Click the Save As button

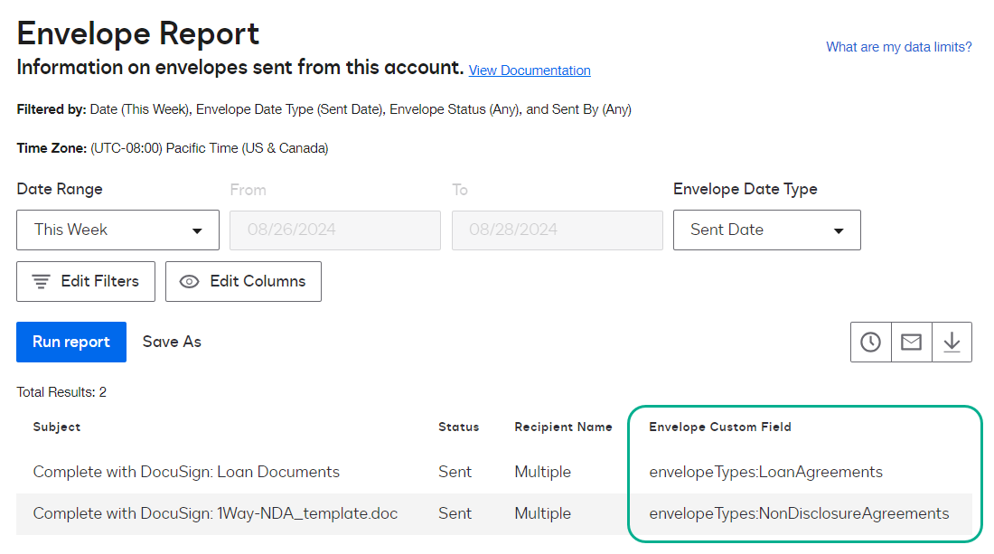click(x=172, y=343)
